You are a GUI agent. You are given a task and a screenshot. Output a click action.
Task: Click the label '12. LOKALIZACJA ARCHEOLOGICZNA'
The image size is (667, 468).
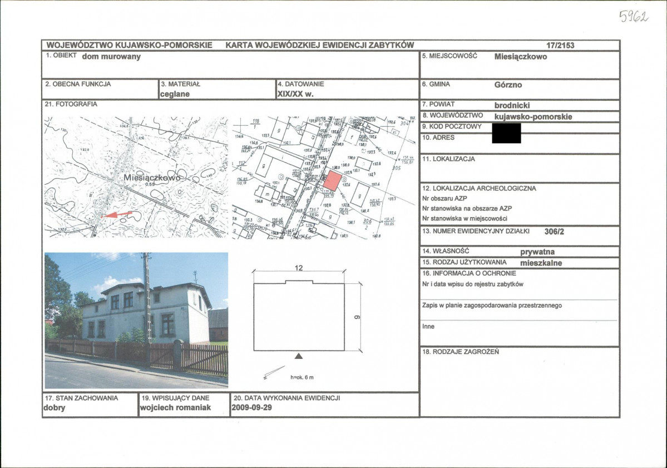click(x=479, y=188)
